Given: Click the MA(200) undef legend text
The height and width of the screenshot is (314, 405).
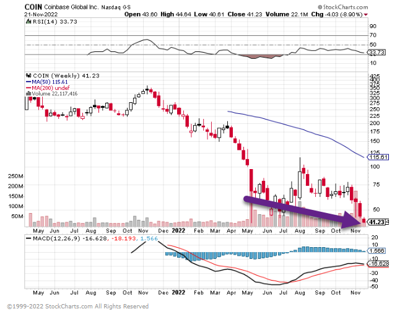Looking at the screenshot, I should pos(50,88).
